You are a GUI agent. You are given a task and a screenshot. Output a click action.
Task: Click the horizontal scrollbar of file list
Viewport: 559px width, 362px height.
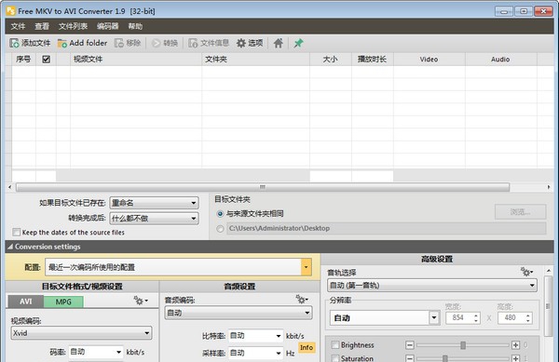point(263,187)
